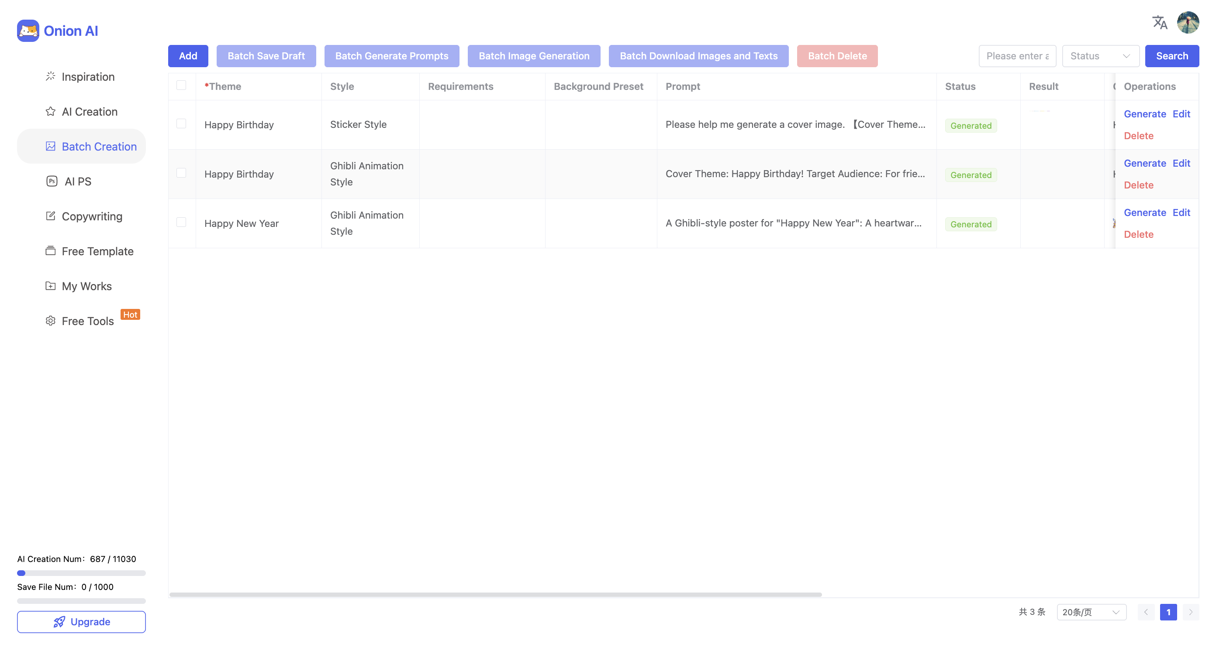Click the Free Tools gear icon
The image size is (1209, 651).
[x=50, y=321]
